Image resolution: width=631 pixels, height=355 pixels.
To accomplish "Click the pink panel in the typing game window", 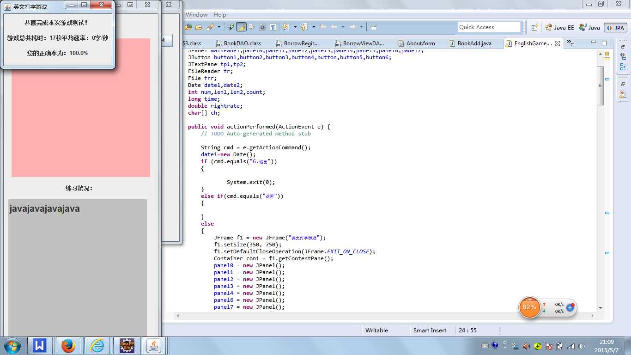I will (x=81, y=107).
